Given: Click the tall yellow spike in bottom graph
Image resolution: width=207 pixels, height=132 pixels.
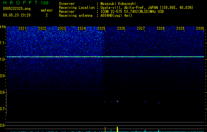Looking at the screenshot, I should [117, 129].
